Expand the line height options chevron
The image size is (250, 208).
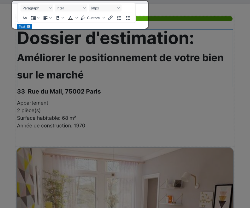(x=38, y=18)
